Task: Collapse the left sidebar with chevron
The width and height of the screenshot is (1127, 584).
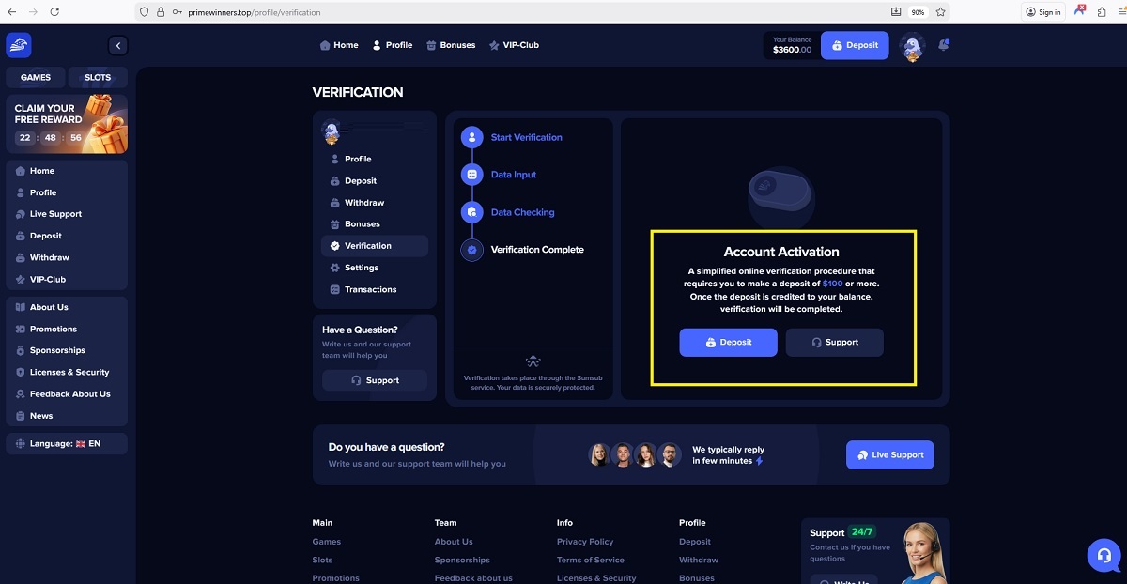Action: [117, 45]
